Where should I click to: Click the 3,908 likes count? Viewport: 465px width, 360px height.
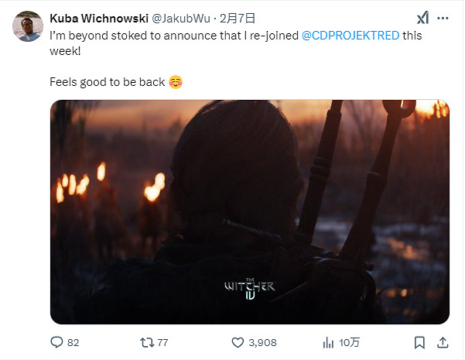click(262, 341)
